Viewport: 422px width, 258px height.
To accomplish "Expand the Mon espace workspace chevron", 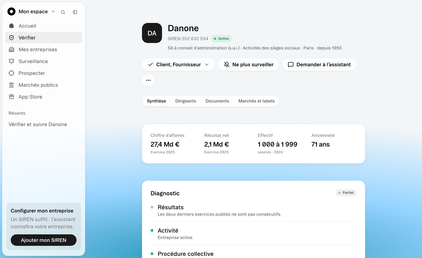I will pyautogui.click(x=53, y=11).
